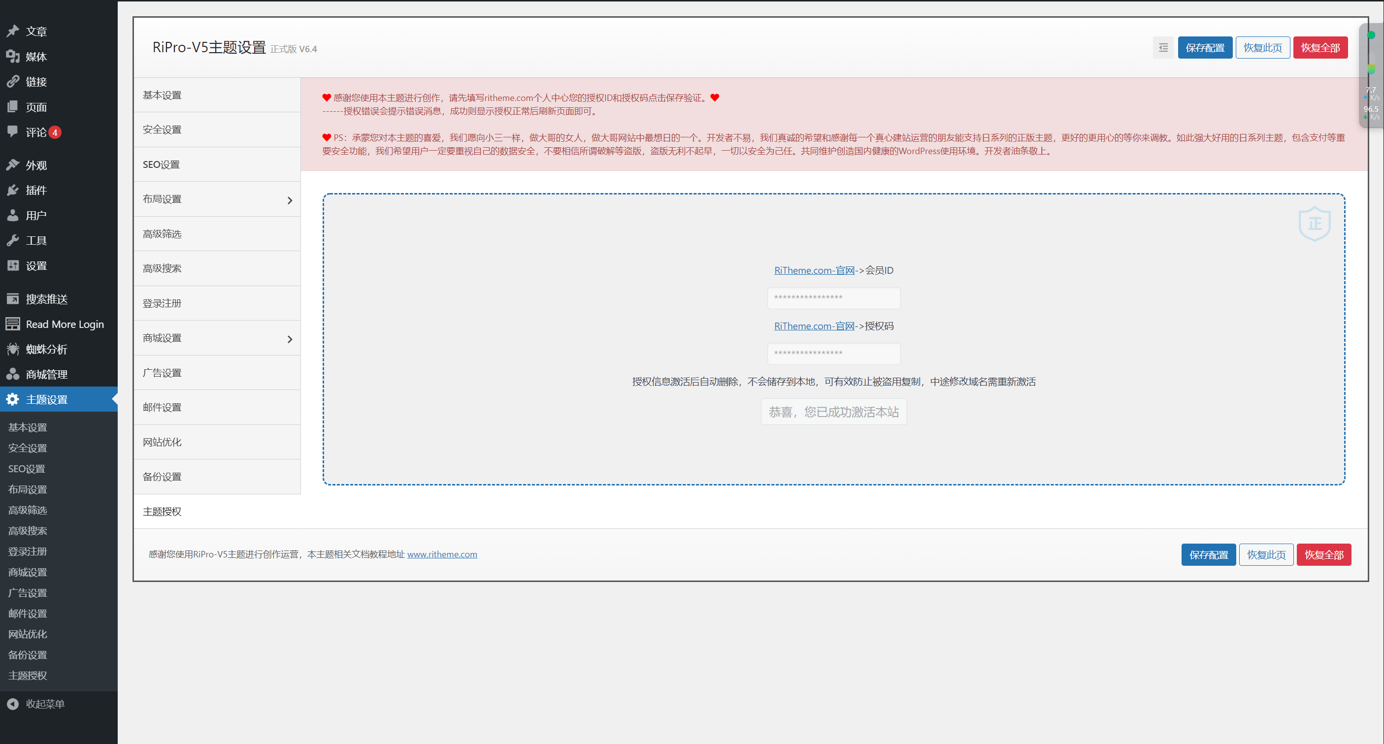Click the Links chain icon

click(13, 82)
